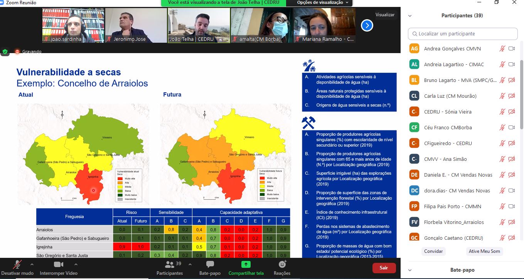Click camera icon for Andreia Lagartixo - CIMAC
This screenshot has width=524, height=279.
point(512,64)
